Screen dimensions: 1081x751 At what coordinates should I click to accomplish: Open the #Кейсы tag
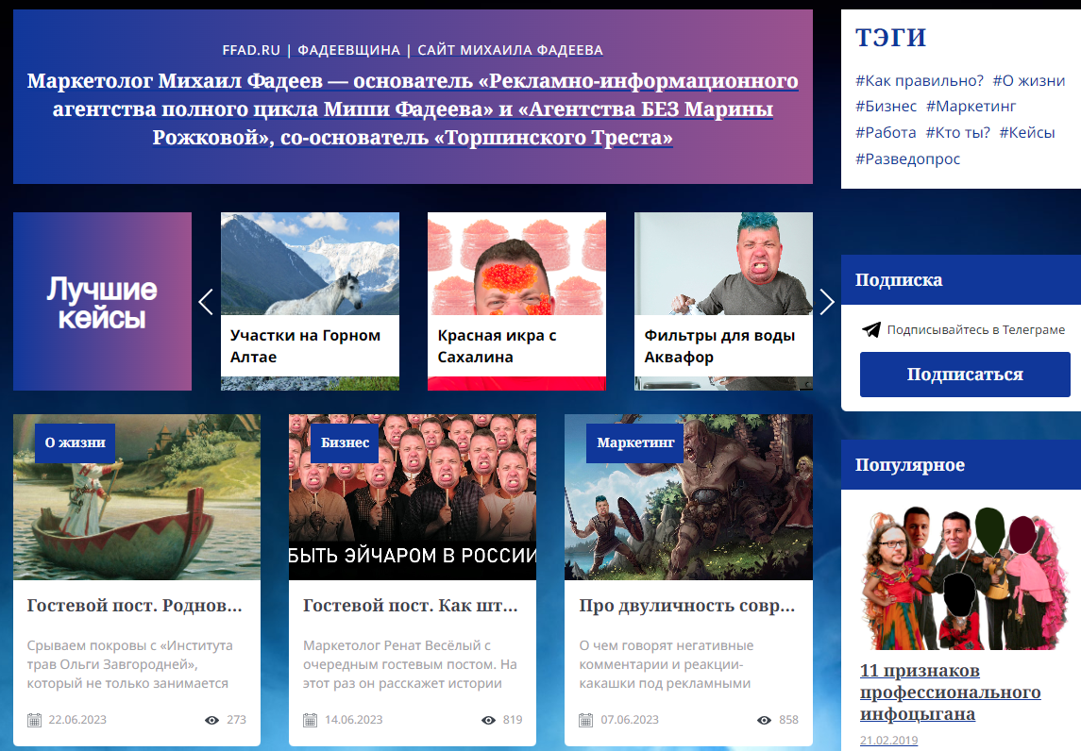pos(1027,132)
